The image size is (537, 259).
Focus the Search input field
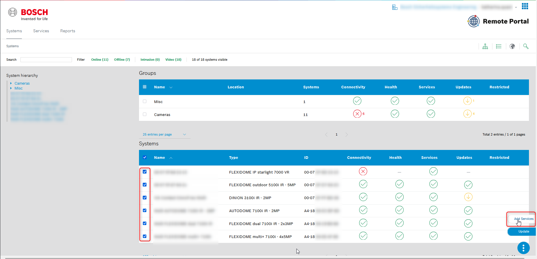pyautogui.click(x=46, y=60)
